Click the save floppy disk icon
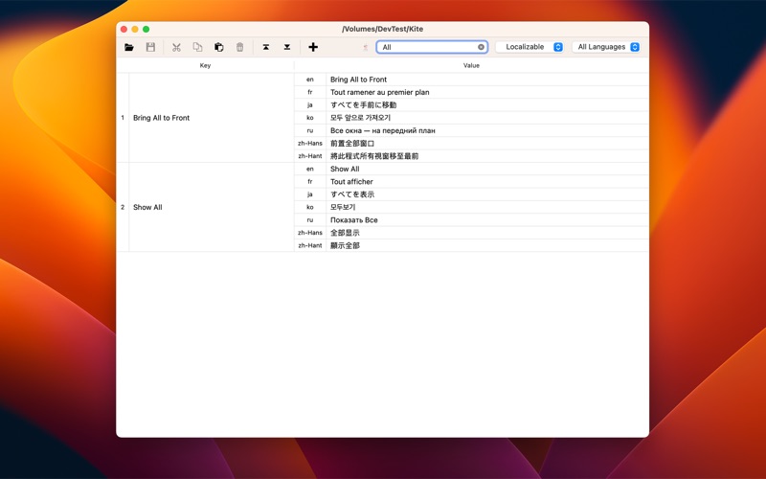Image resolution: width=766 pixels, height=479 pixels. point(150,47)
